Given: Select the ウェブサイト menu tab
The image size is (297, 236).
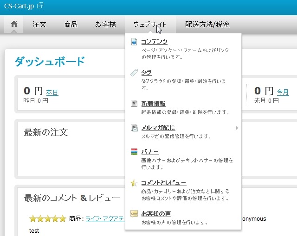Looking at the screenshot, I should tap(149, 25).
